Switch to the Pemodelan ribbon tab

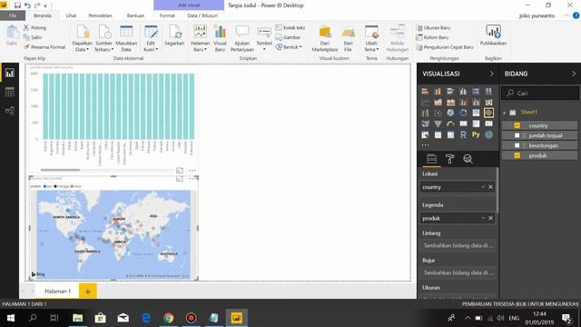click(x=100, y=15)
